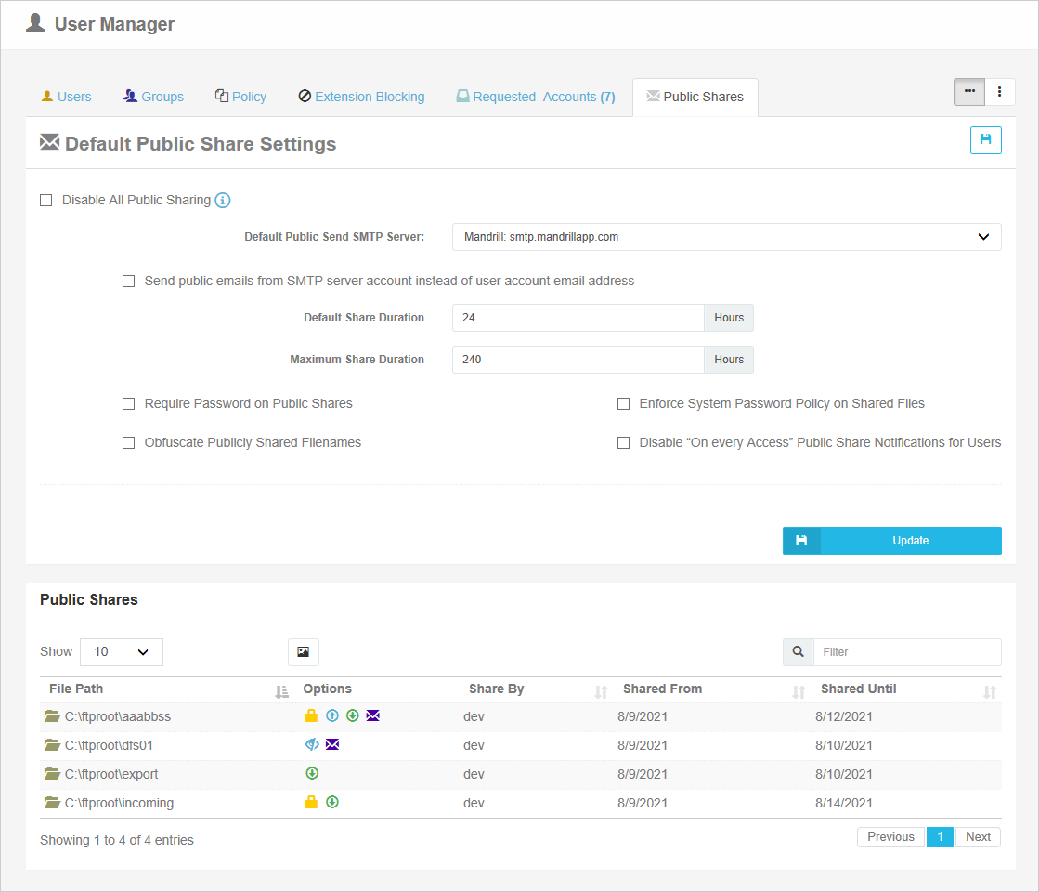Sort by Share By column arrows
Viewport: 1039px width, 892px height.
[601, 691]
